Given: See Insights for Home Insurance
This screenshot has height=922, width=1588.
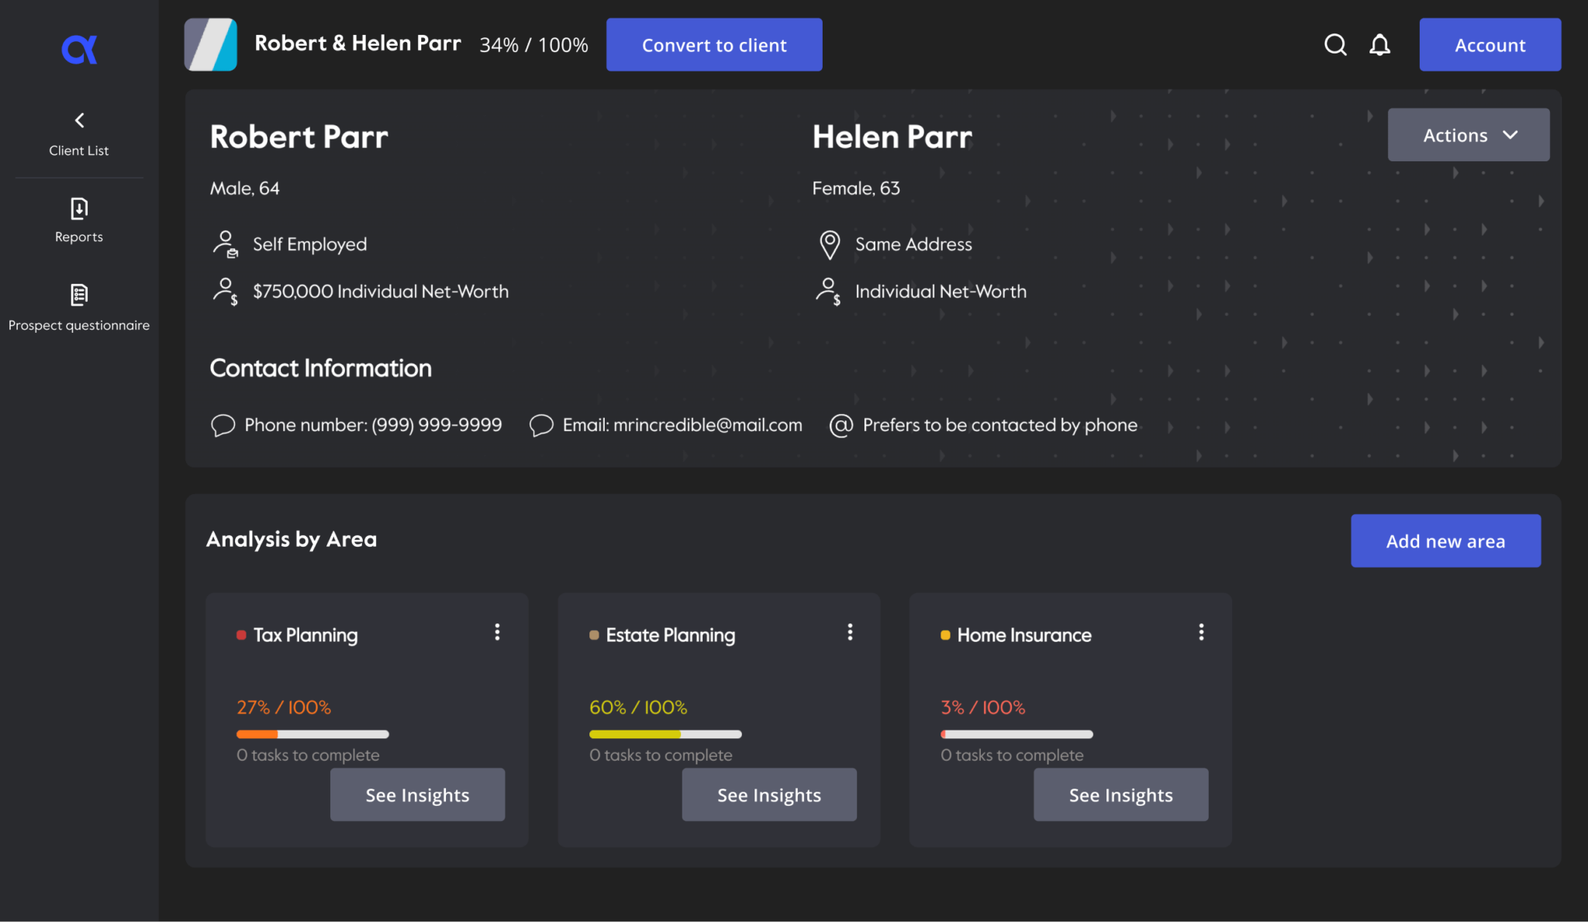Looking at the screenshot, I should pos(1120,794).
